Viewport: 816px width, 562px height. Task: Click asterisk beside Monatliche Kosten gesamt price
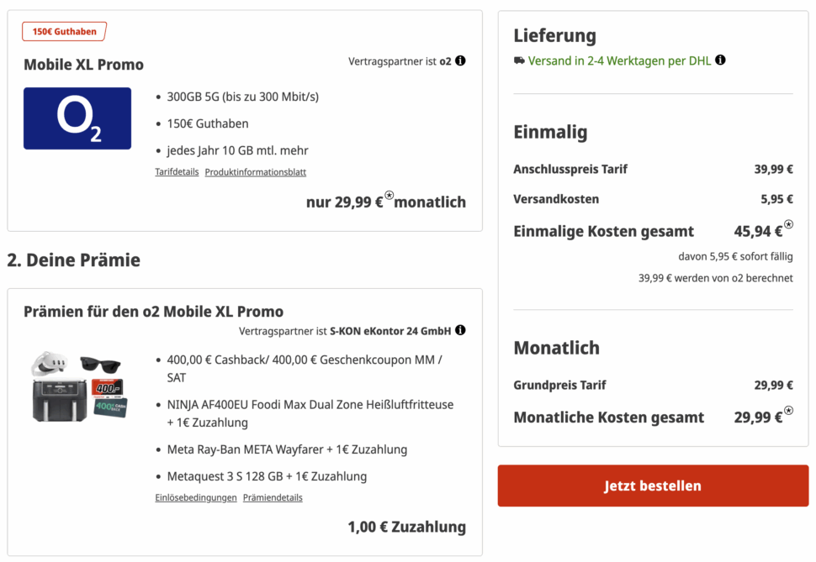[x=788, y=411]
